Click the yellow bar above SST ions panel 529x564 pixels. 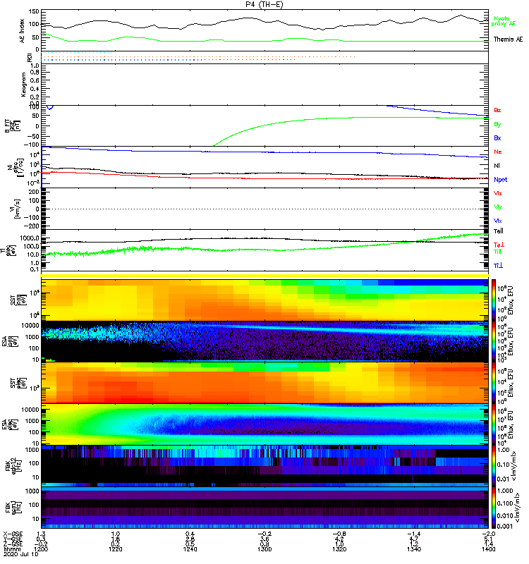click(x=265, y=276)
